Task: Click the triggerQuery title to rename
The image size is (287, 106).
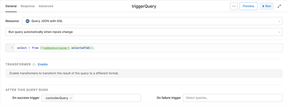Action: click(x=144, y=6)
